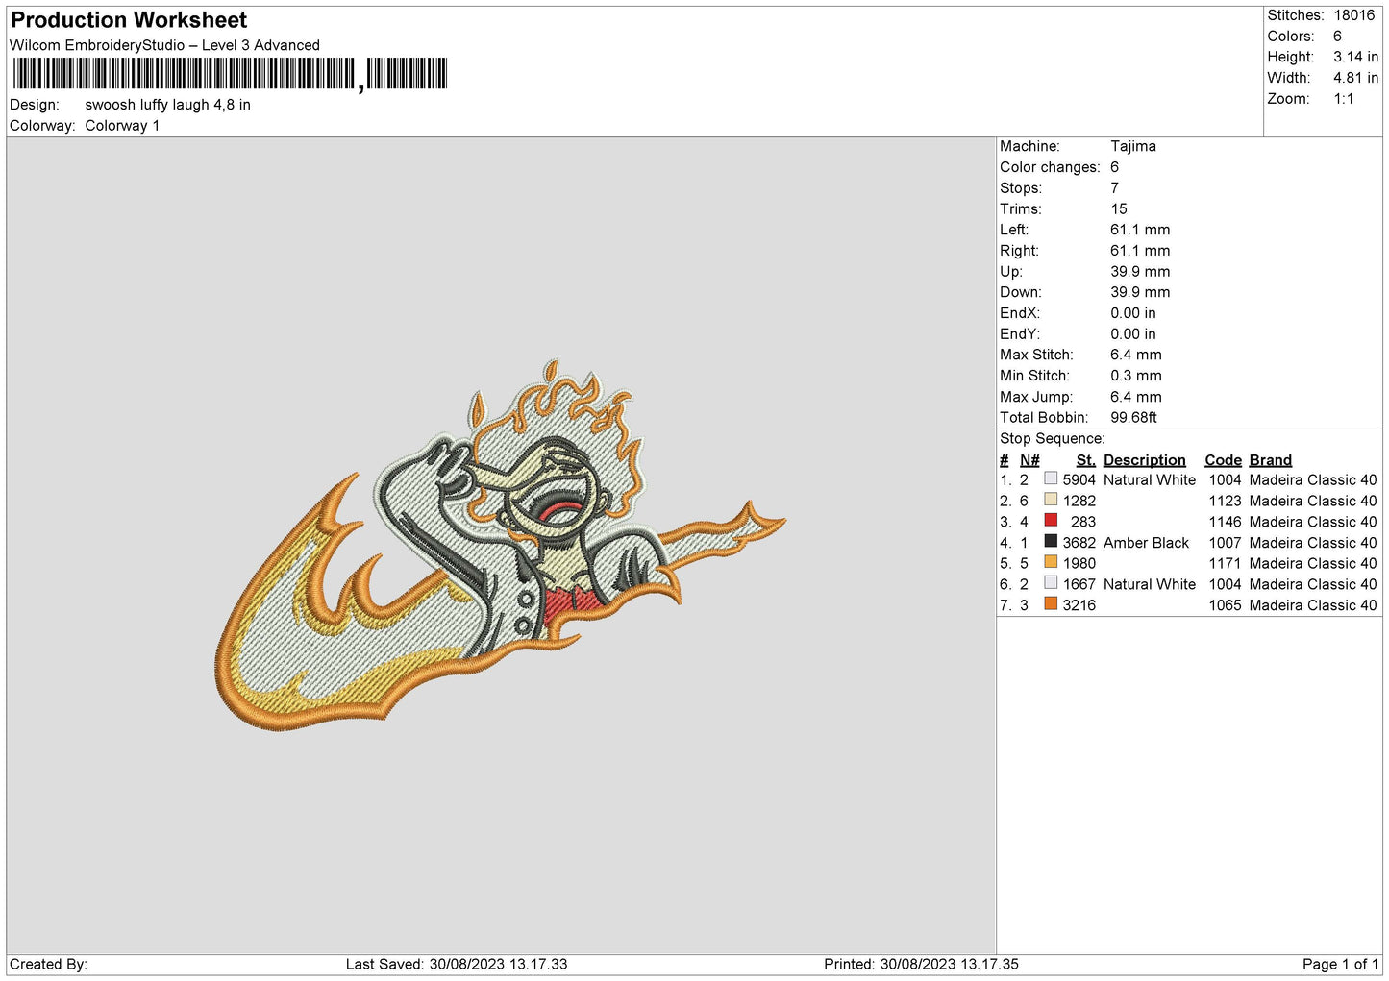Click the barcode under the software name
This screenshot has height=981, width=1389.
pos(230,74)
